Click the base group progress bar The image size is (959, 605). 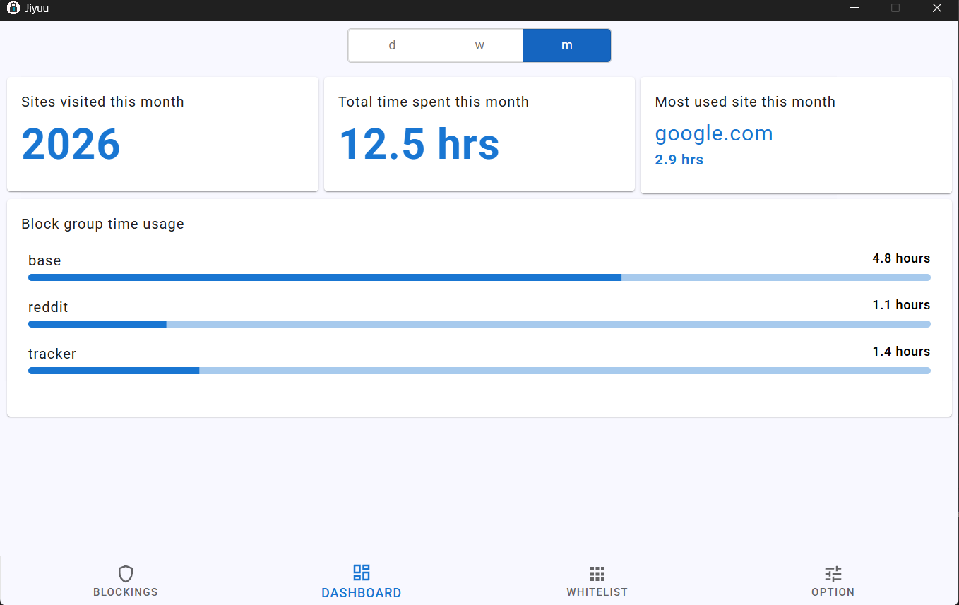[x=479, y=277]
